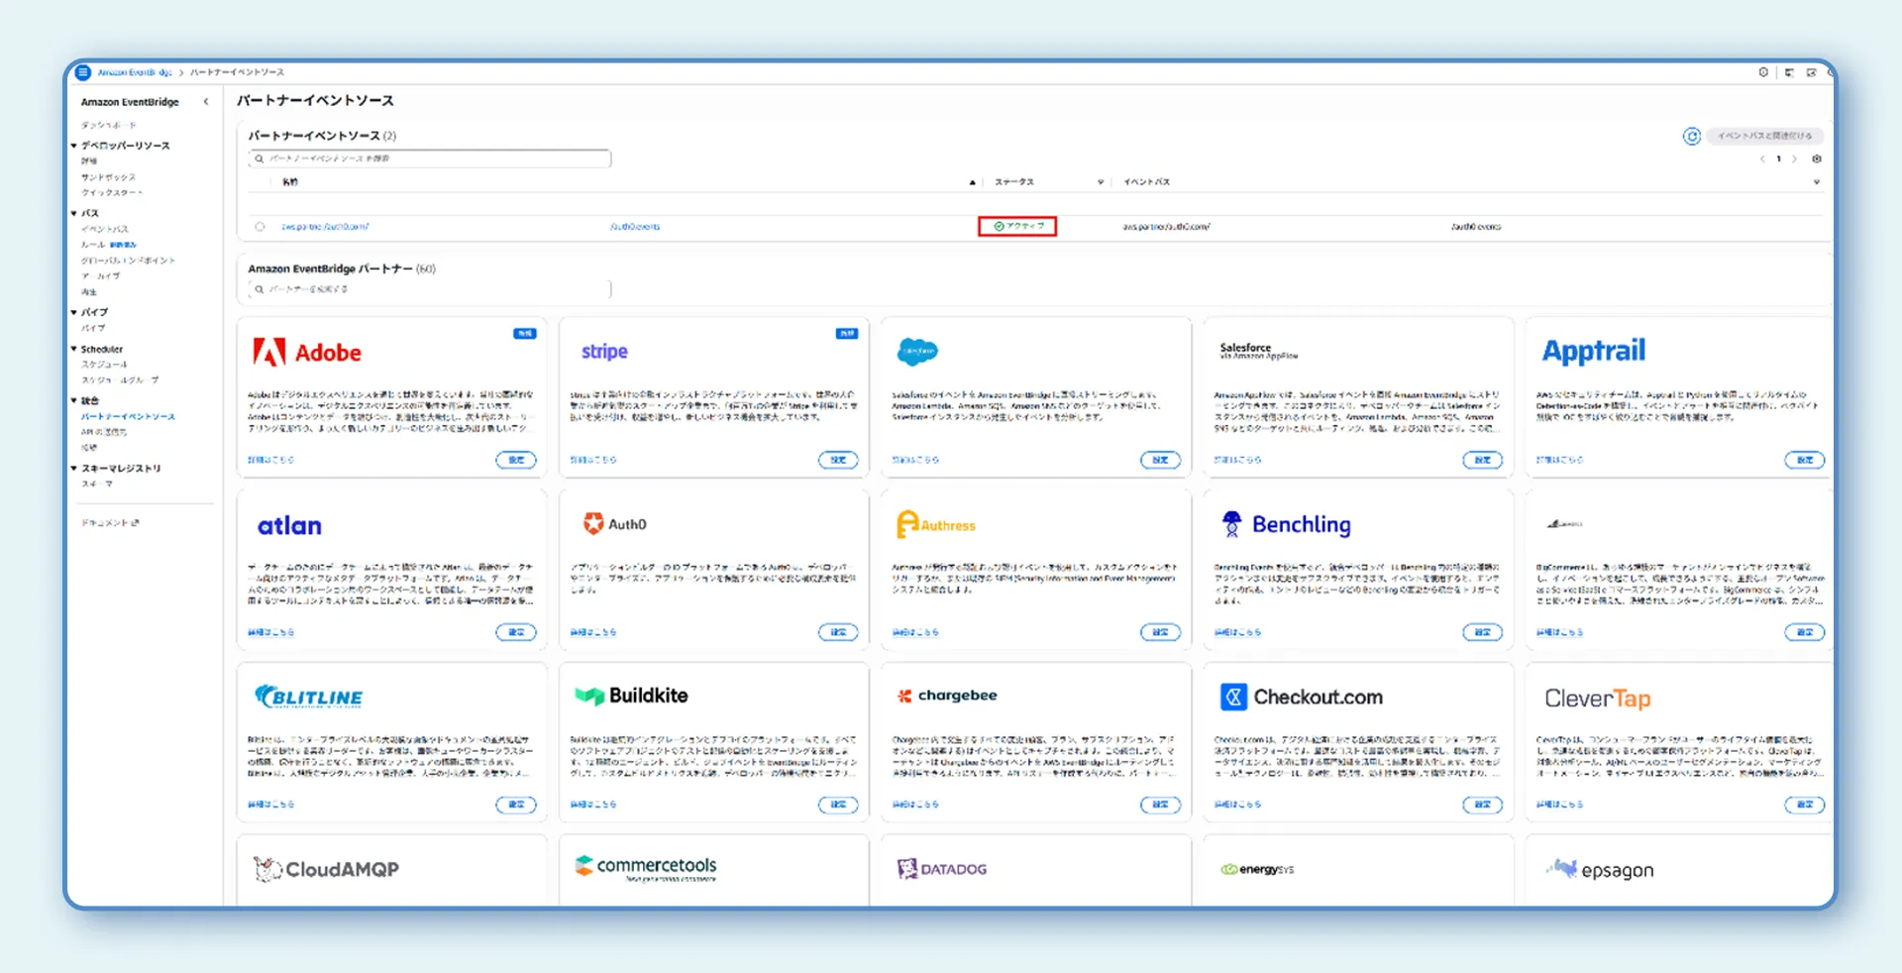Open ダッシュボード in the sidebar
The image size is (1902, 973).
(109, 126)
